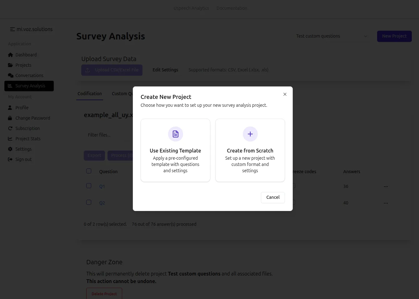Choose Use Existing Template option
419x299 pixels.
(x=175, y=150)
